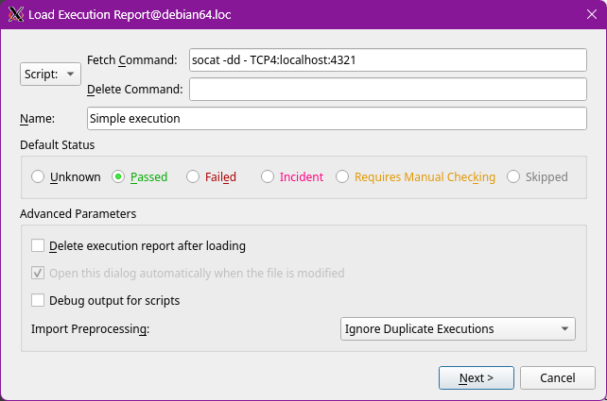Choose the Passed status radio button
607x401 pixels.
pyautogui.click(x=118, y=176)
